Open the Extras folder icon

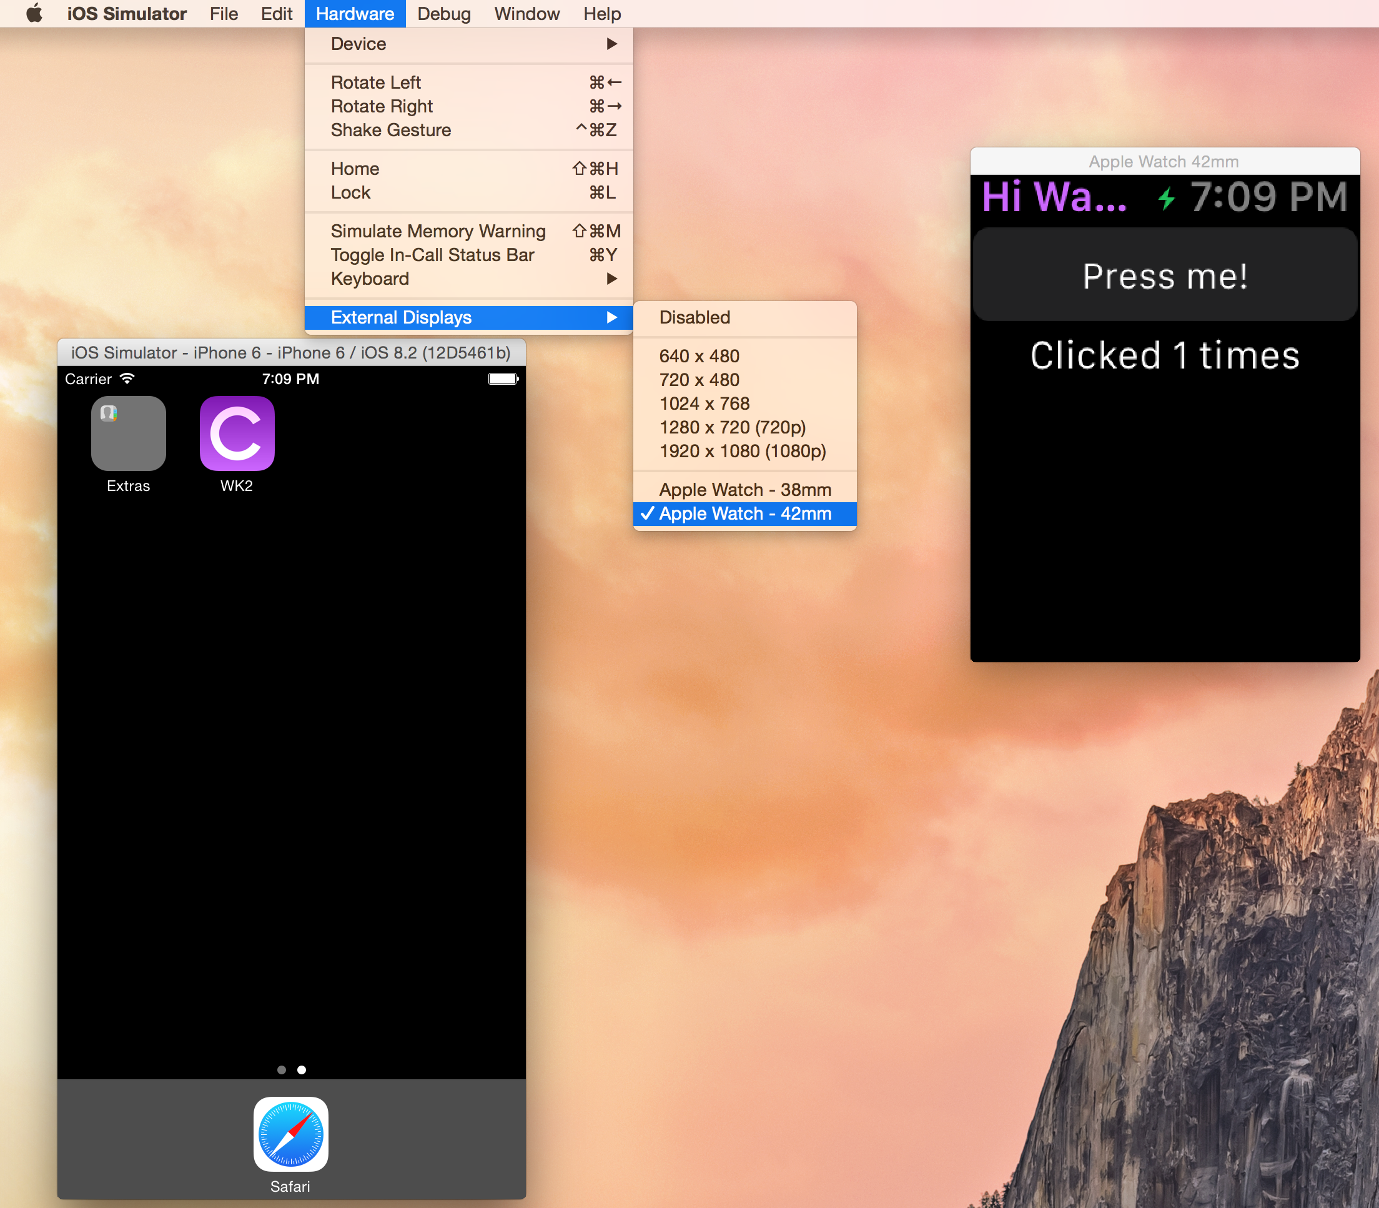[128, 433]
